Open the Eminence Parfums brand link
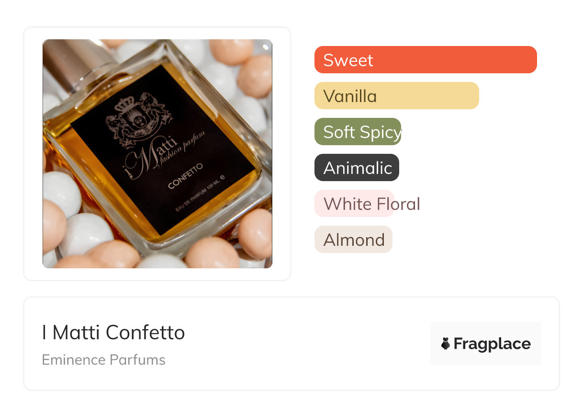 pos(103,360)
